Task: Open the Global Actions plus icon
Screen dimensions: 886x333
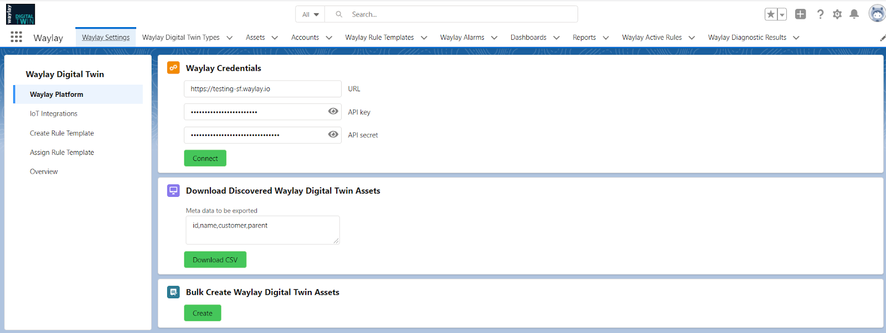Action: pyautogui.click(x=801, y=14)
